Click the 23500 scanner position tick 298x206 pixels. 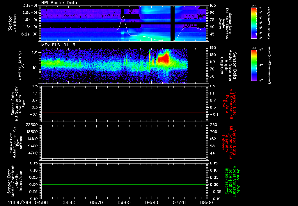click(31, 125)
